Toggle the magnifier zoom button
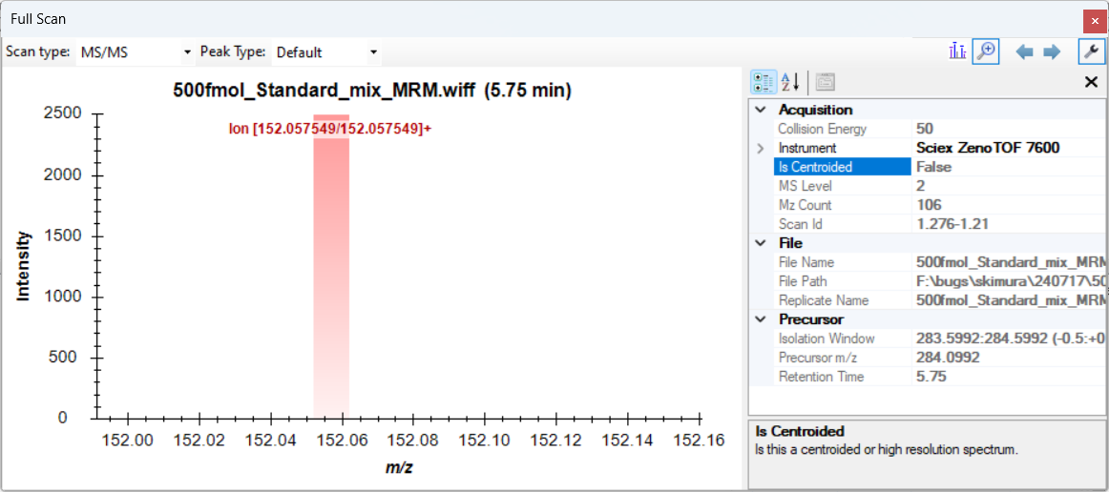Screen dimensions: 1109x492 click(985, 51)
